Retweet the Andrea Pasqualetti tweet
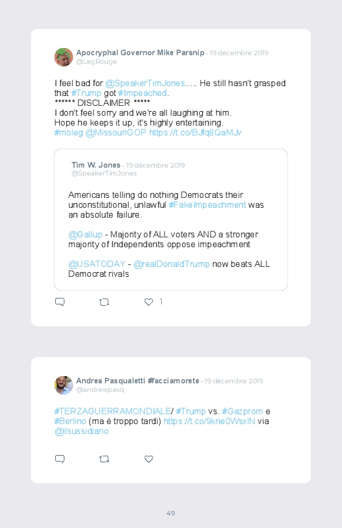342x528 pixels. coord(104,459)
